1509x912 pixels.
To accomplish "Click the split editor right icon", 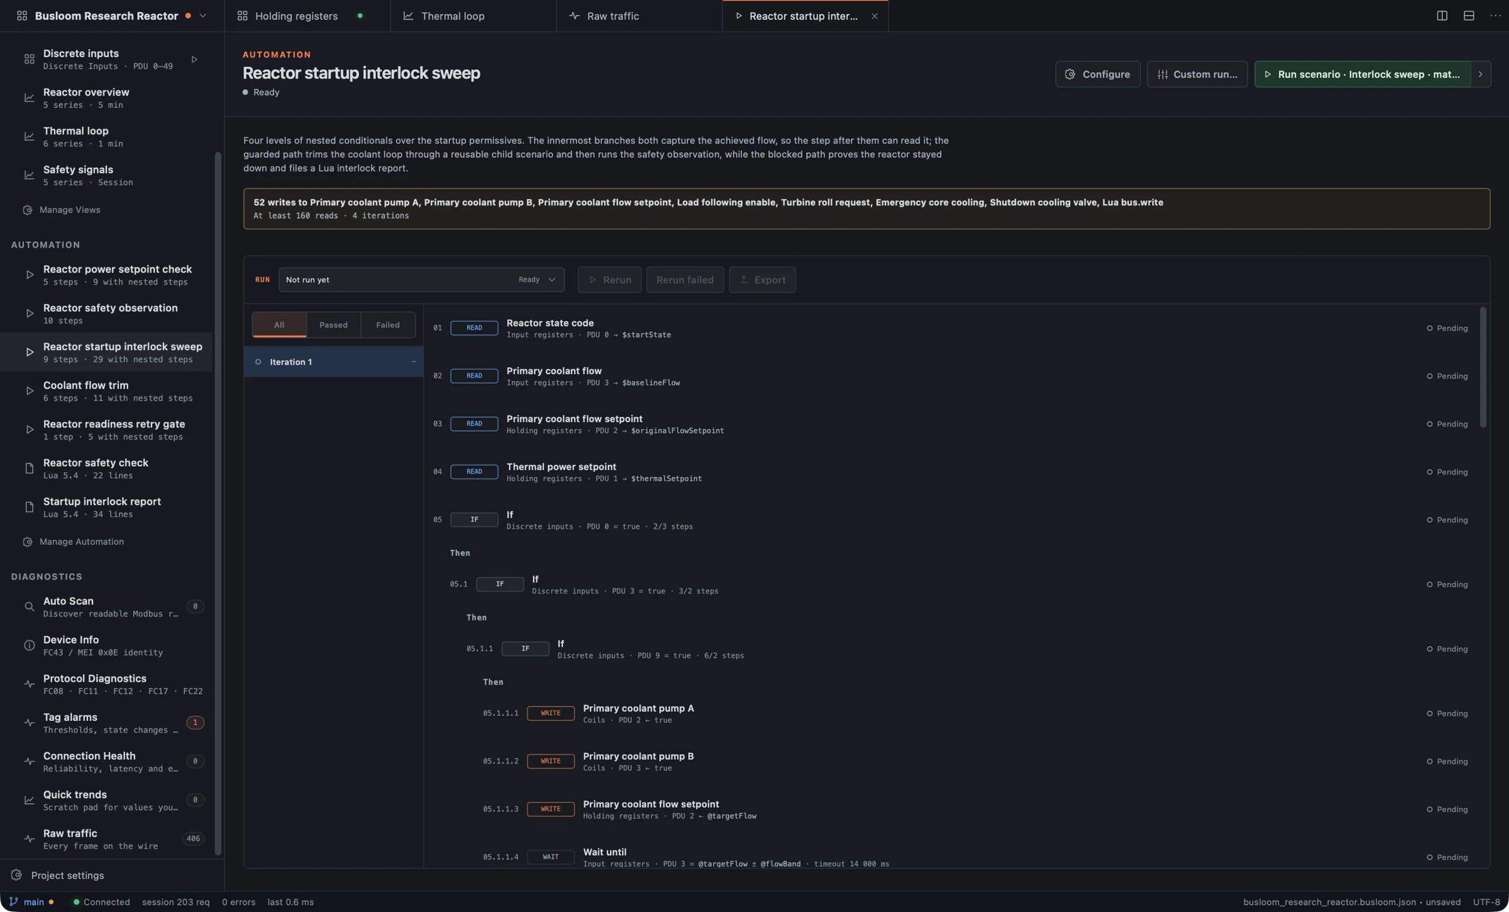I will pyautogui.click(x=1442, y=16).
